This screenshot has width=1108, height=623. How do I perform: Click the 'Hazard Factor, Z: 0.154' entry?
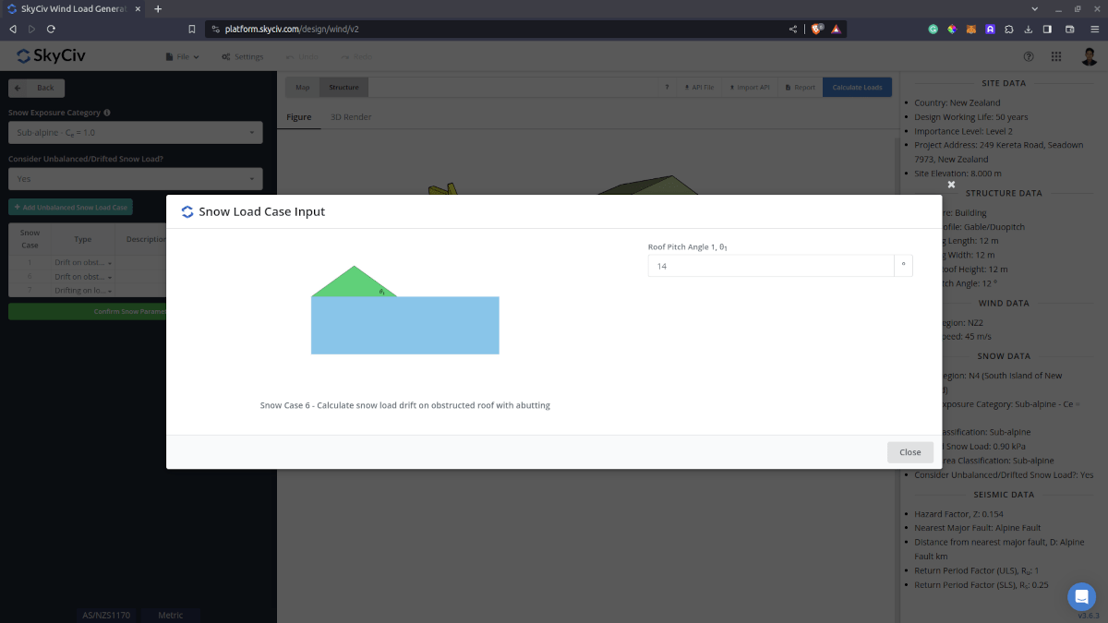[958, 514]
